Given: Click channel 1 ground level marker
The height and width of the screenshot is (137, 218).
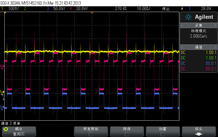Looking at the screenshot, I should click(2, 93).
